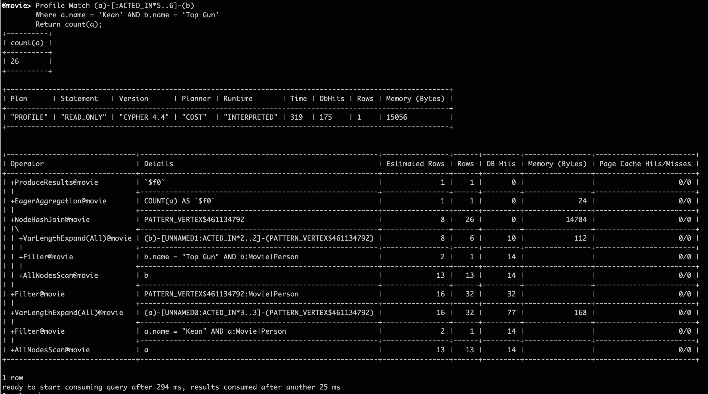Viewport: 708px width, 394px height.
Task: Click the 'Details' column header
Action: (158, 164)
